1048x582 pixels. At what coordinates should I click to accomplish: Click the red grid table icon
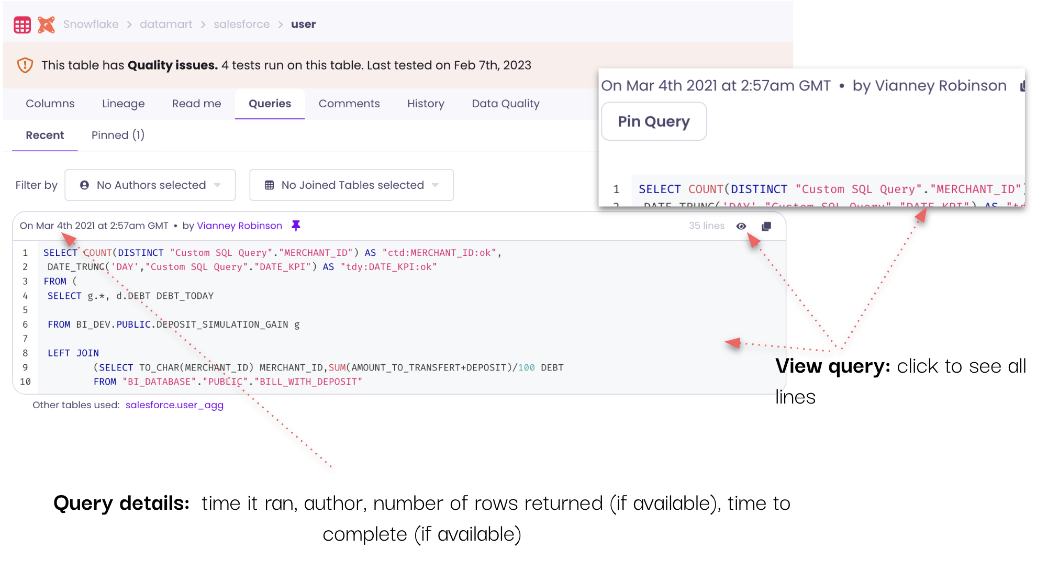click(x=22, y=25)
